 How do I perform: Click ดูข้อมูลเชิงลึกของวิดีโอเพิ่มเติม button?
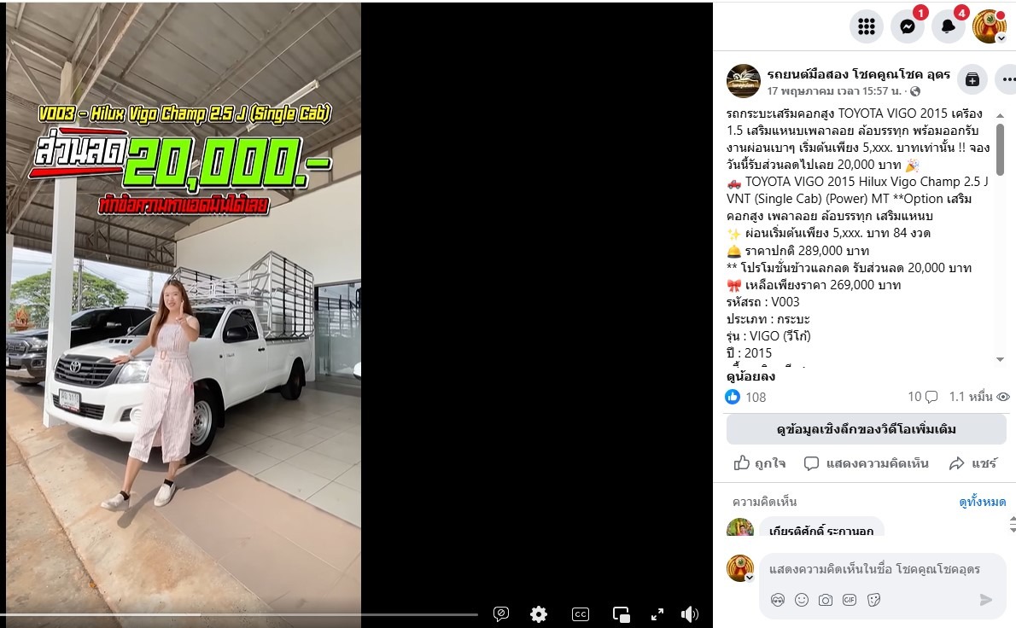pyautogui.click(x=866, y=429)
